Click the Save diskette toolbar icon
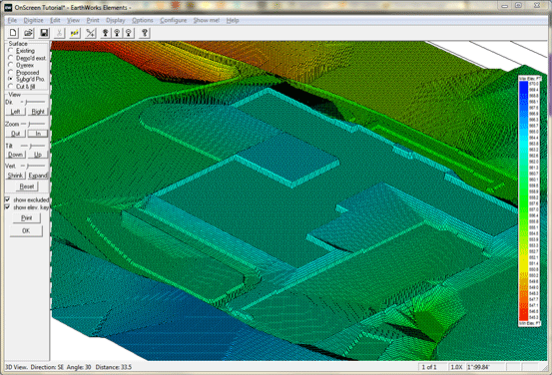The image size is (552, 375). [44, 33]
